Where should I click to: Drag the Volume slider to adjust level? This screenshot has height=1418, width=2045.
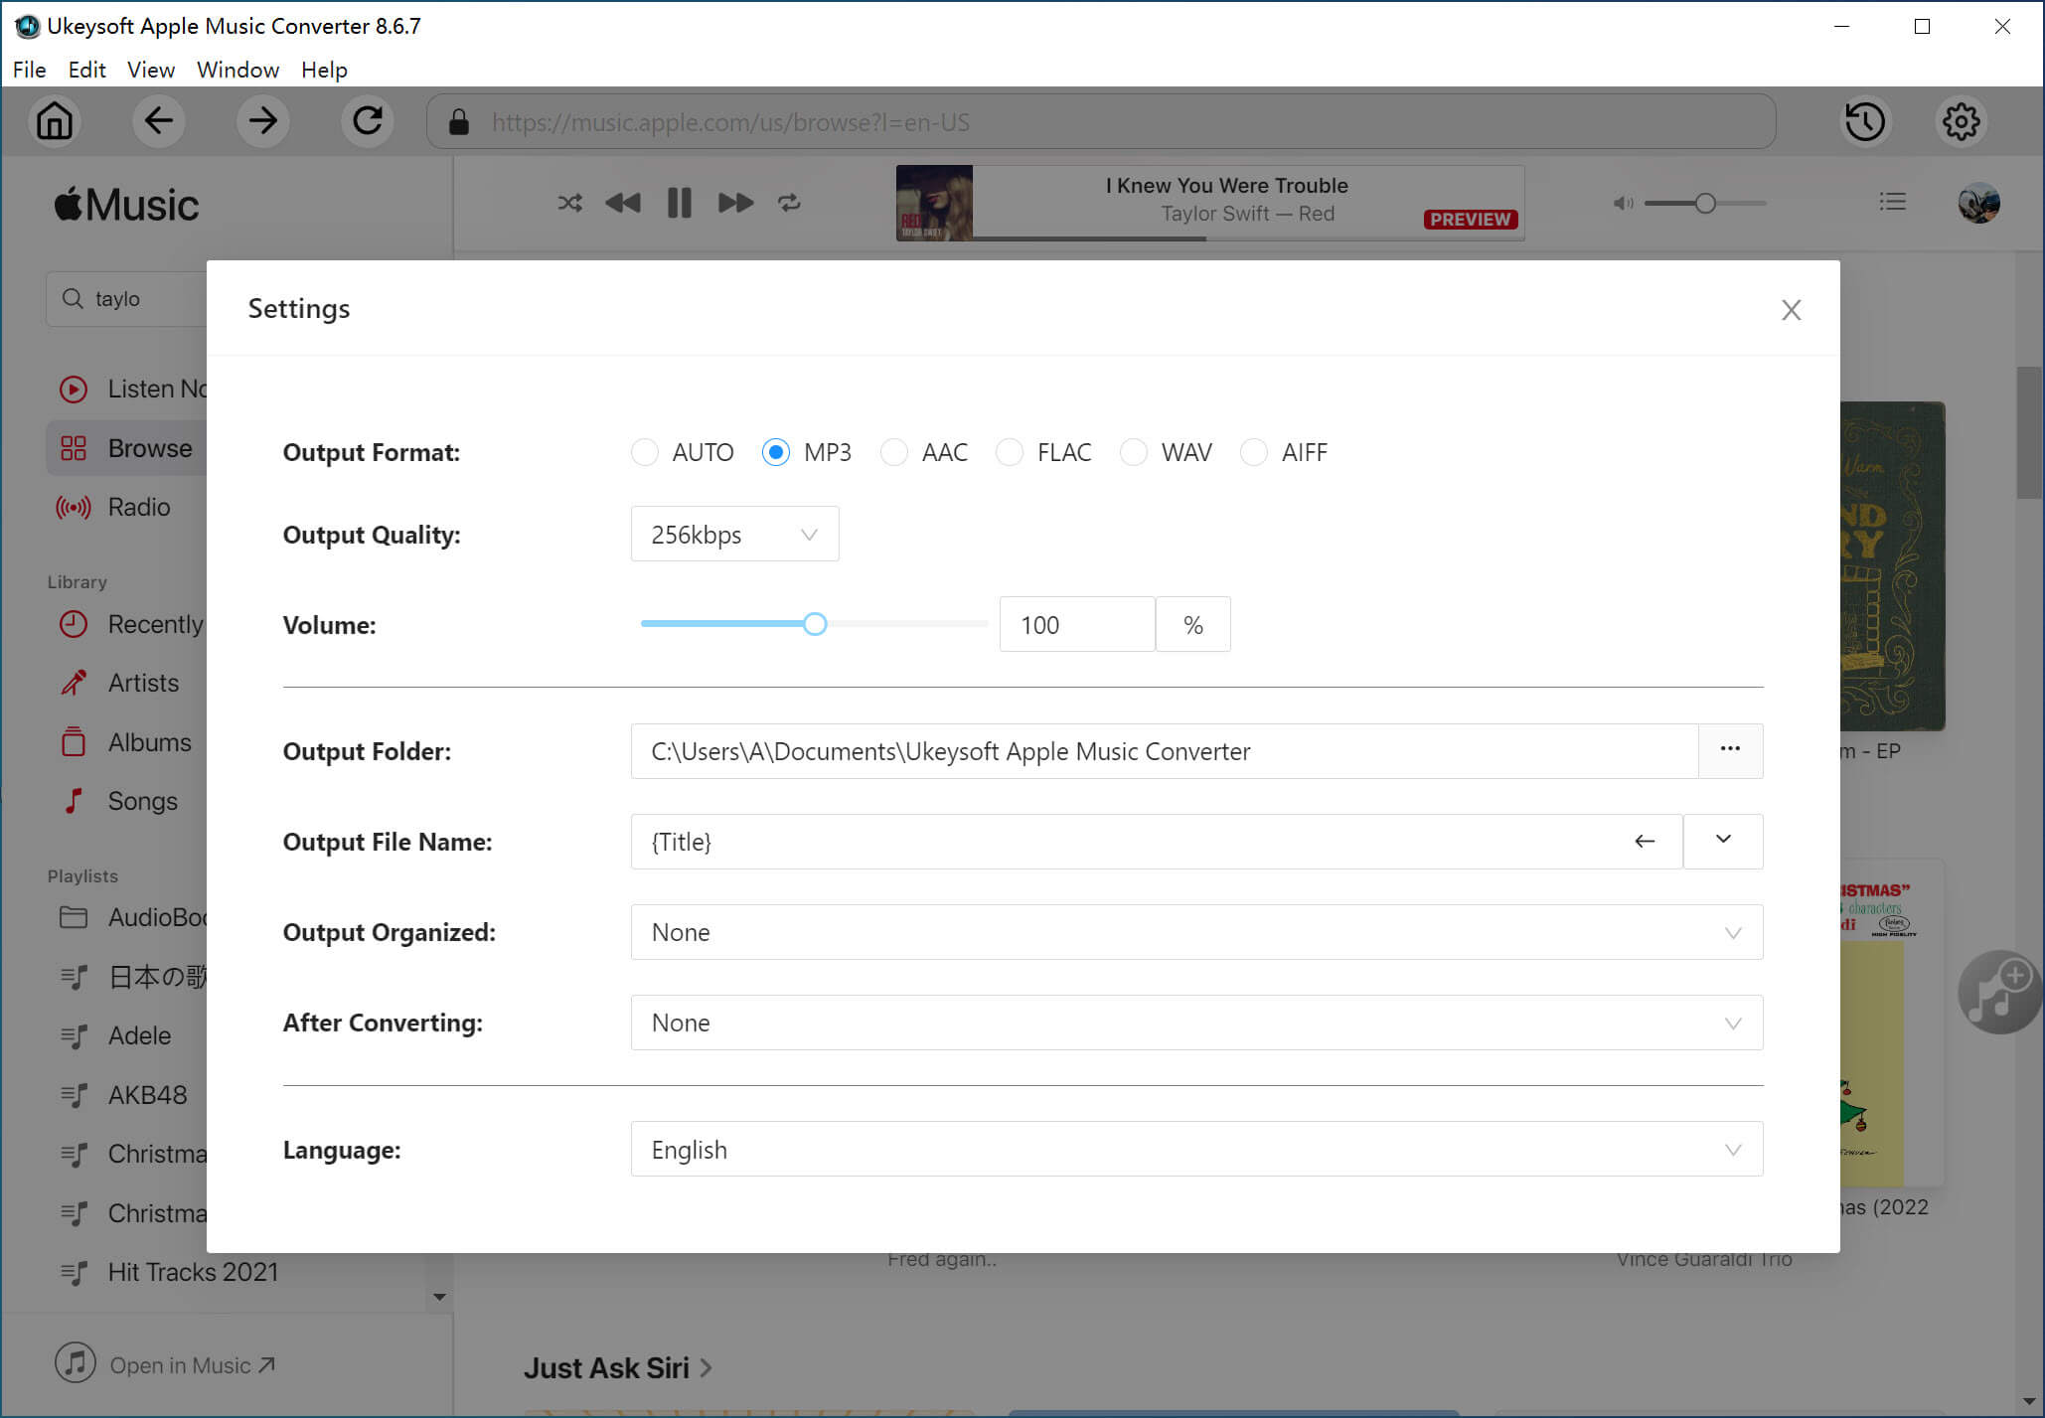tap(816, 623)
